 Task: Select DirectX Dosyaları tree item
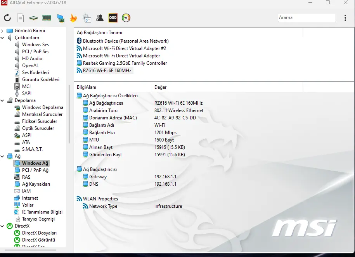(x=39, y=233)
